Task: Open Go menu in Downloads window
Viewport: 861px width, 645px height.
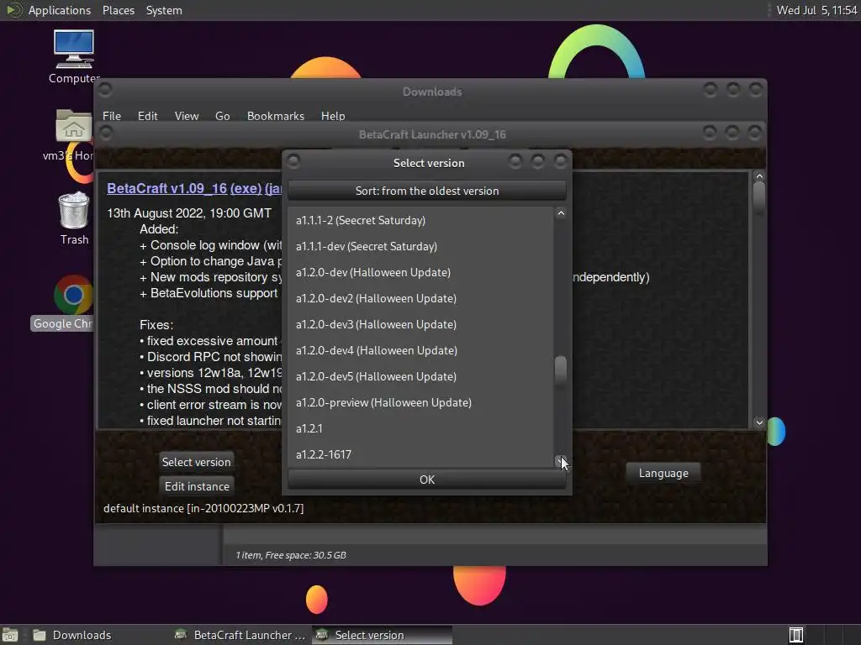Action: [x=222, y=116]
